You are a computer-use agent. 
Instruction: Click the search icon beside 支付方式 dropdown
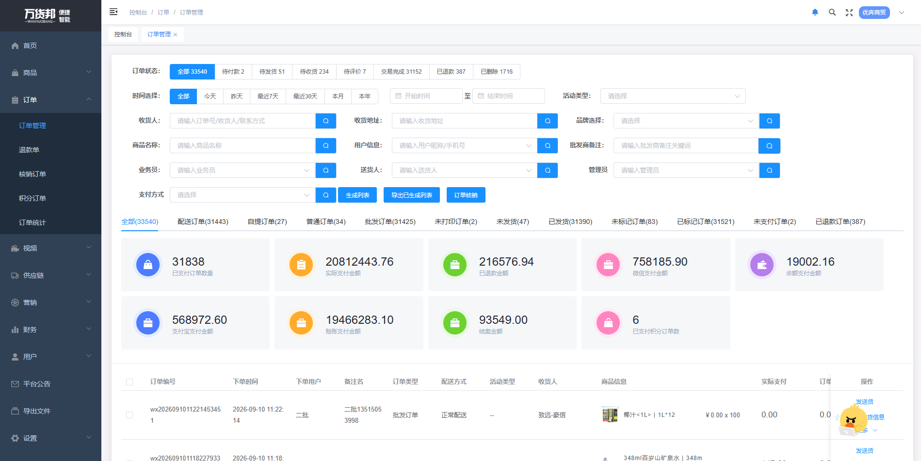pyautogui.click(x=326, y=195)
